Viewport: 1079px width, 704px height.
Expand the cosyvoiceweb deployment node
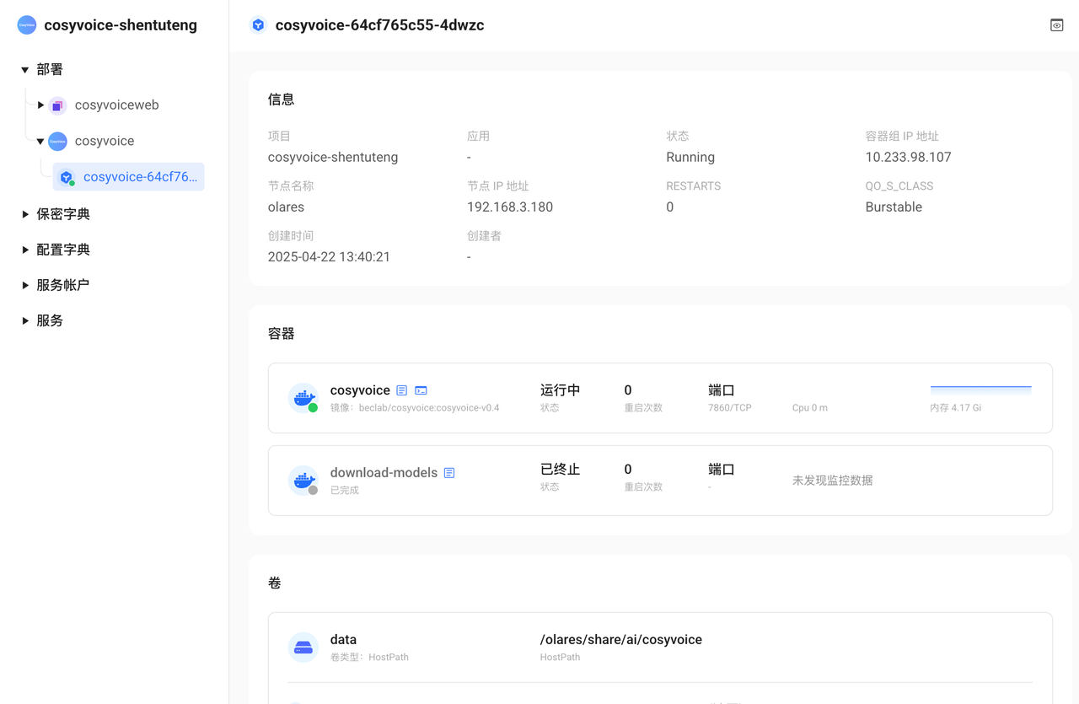click(x=40, y=105)
